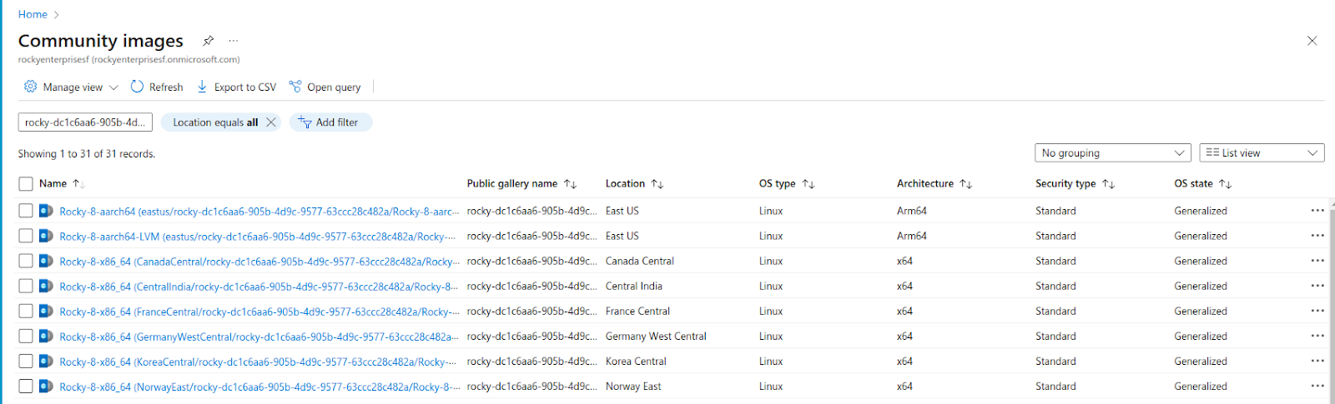Sort by the Architecture column arrows

point(966,184)
